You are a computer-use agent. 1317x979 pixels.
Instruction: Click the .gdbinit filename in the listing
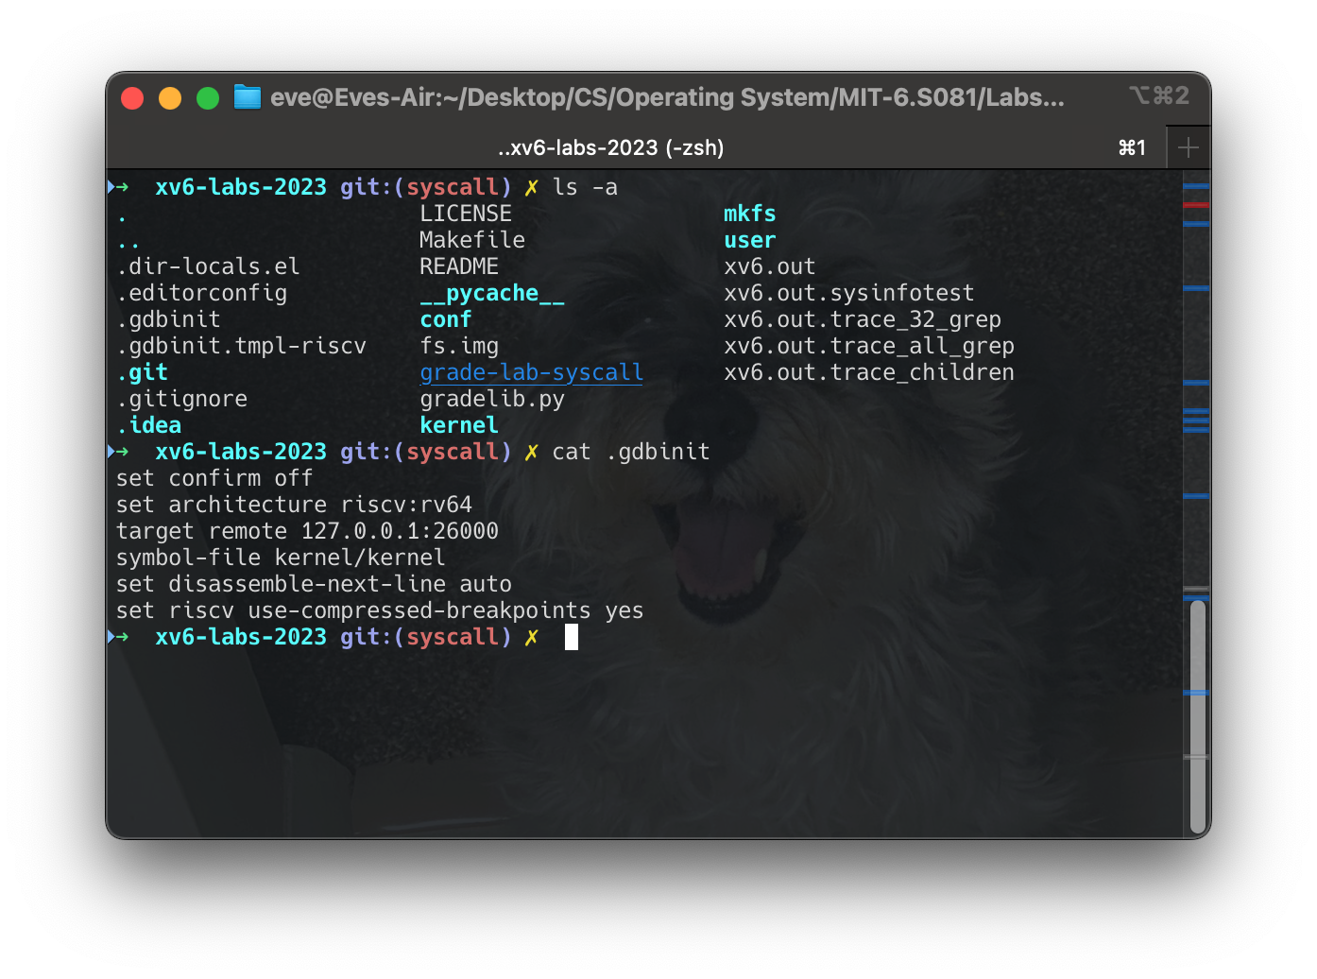point(167,319)
